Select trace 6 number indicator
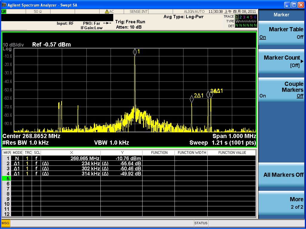 click(x=255, y=17)
